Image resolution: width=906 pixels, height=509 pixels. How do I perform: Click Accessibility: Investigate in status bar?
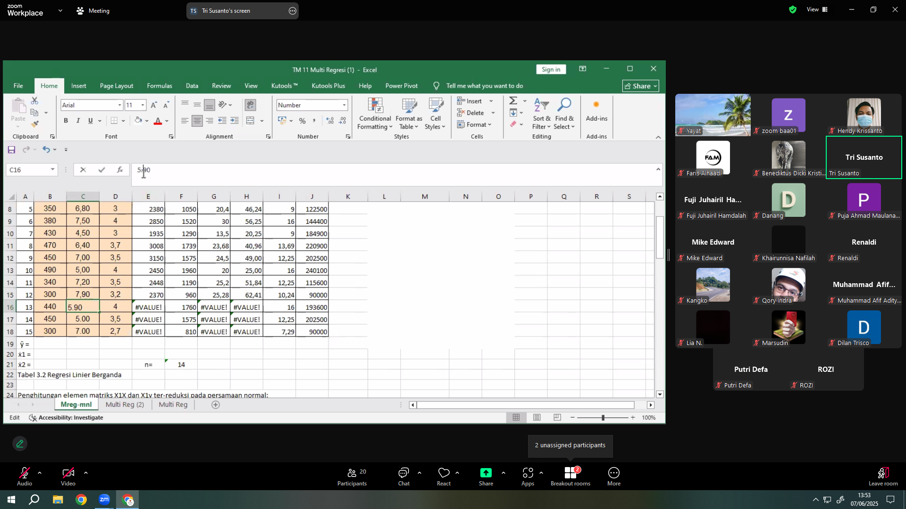click(66, 418)
